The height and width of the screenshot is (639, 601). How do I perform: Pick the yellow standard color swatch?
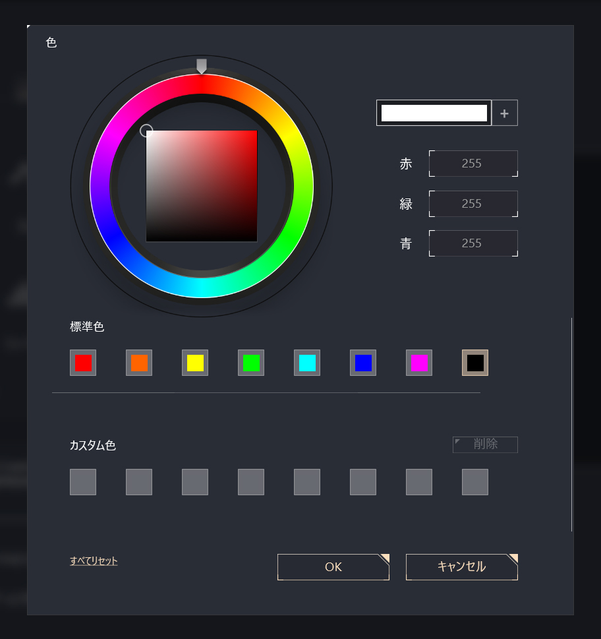[x=195, y=363]
